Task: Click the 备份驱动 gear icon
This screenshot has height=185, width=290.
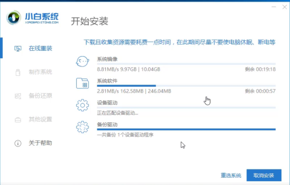Action: coord(82,127)
